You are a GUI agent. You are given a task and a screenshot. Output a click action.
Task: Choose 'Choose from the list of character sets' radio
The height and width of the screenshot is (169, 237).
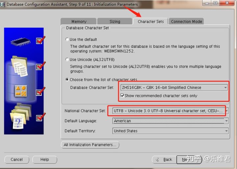[67, 79]
